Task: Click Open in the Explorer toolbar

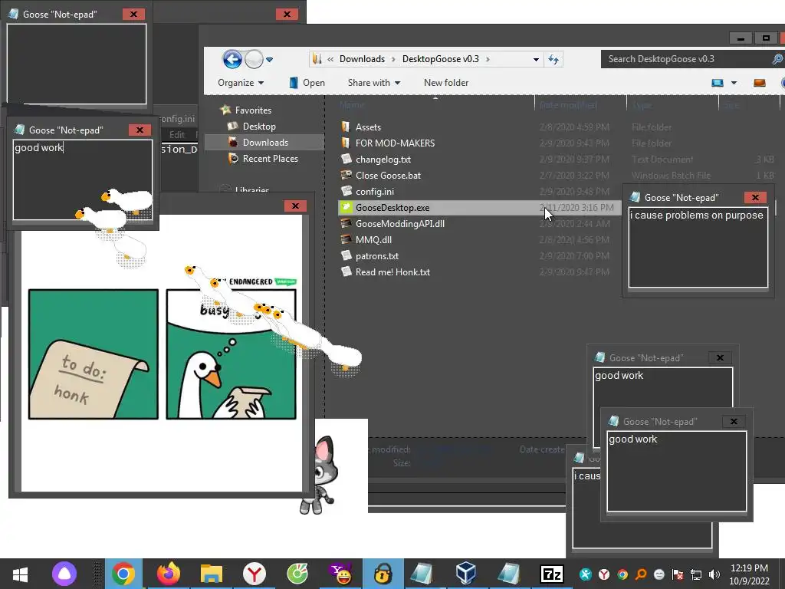Action: click(307, 83)
